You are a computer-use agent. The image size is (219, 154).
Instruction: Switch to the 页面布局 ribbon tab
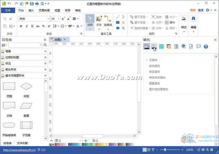(44, 10)
